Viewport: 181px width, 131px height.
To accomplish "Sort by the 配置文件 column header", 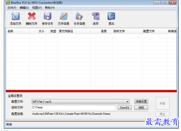I will [x=154, y=31].
